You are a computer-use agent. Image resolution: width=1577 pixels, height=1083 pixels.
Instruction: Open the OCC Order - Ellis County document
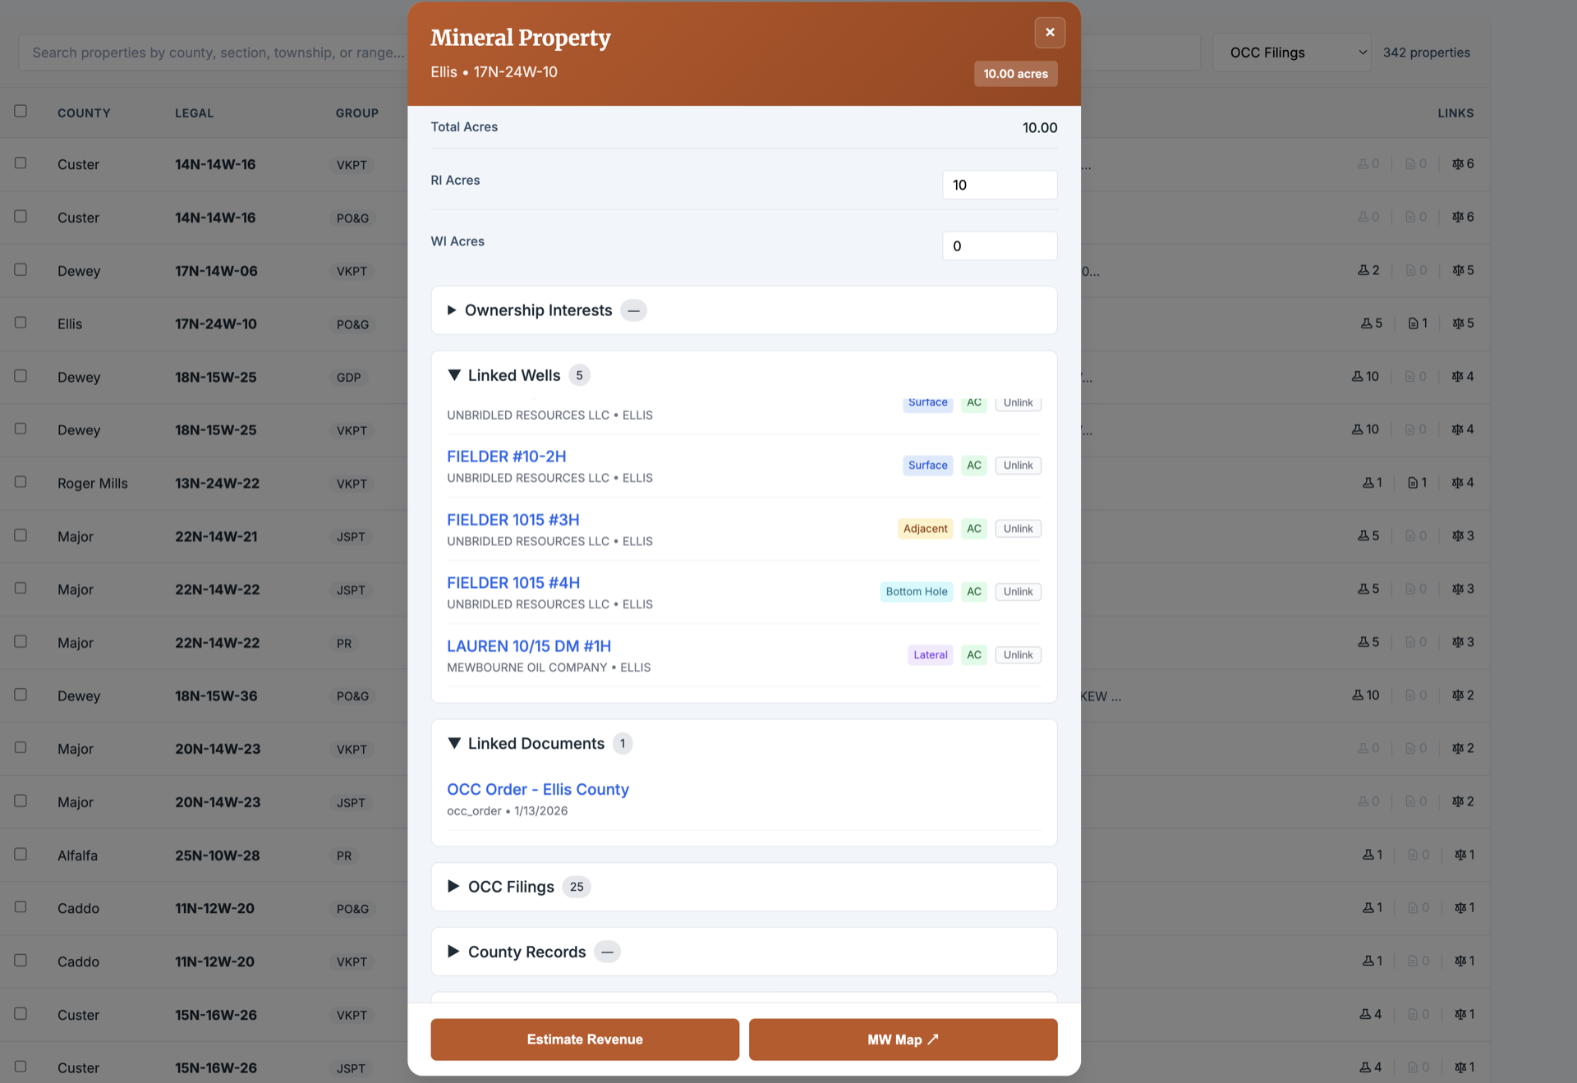(x=538, y=789)
